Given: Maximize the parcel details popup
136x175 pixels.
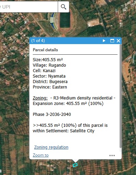Looking at the screenshot, I should (x=112, y=41).
